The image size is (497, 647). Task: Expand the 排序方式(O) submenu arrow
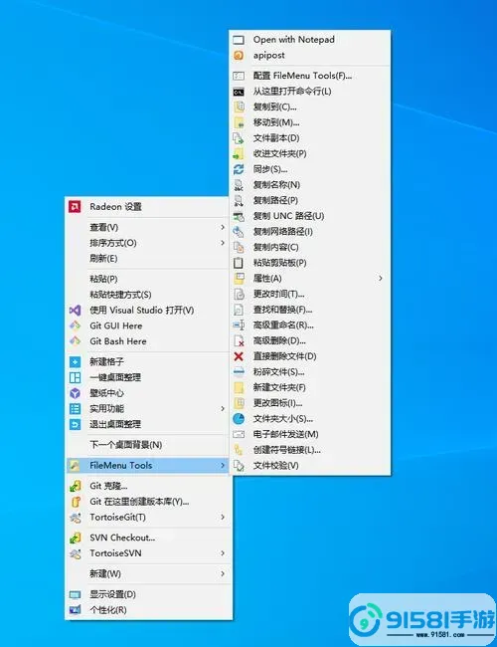pos(223,243)
